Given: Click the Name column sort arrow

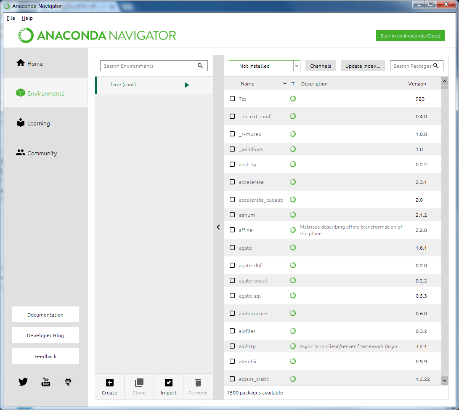Looking at the screenshot, I should click(284, 83).
